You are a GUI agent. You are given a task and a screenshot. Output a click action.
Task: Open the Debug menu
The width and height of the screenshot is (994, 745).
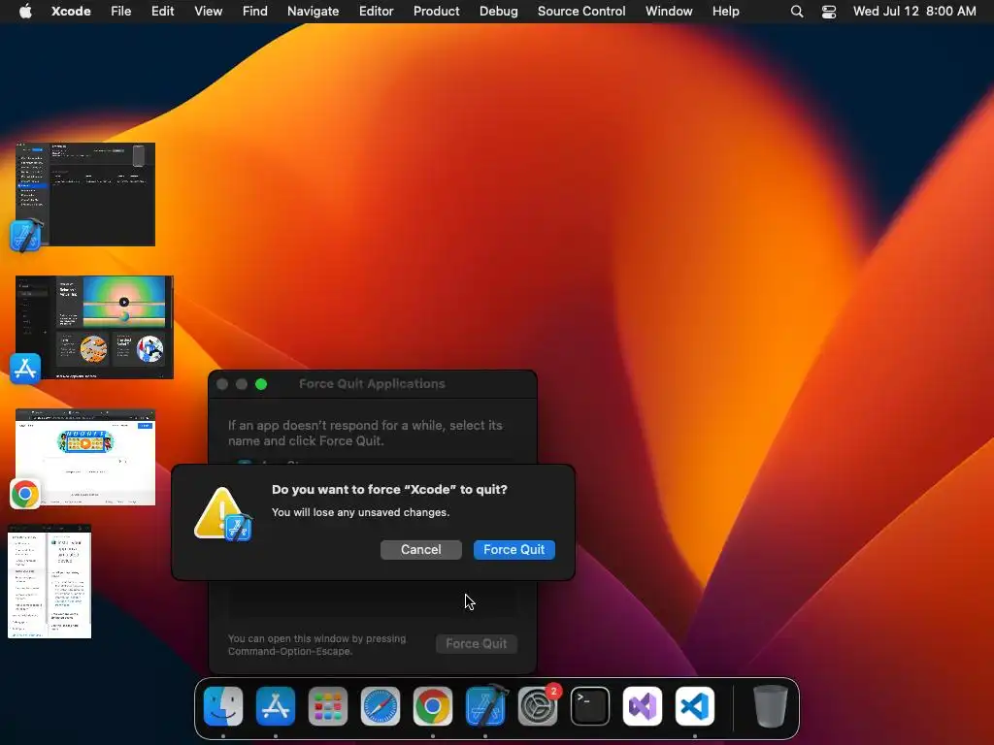tap(499, 12)
